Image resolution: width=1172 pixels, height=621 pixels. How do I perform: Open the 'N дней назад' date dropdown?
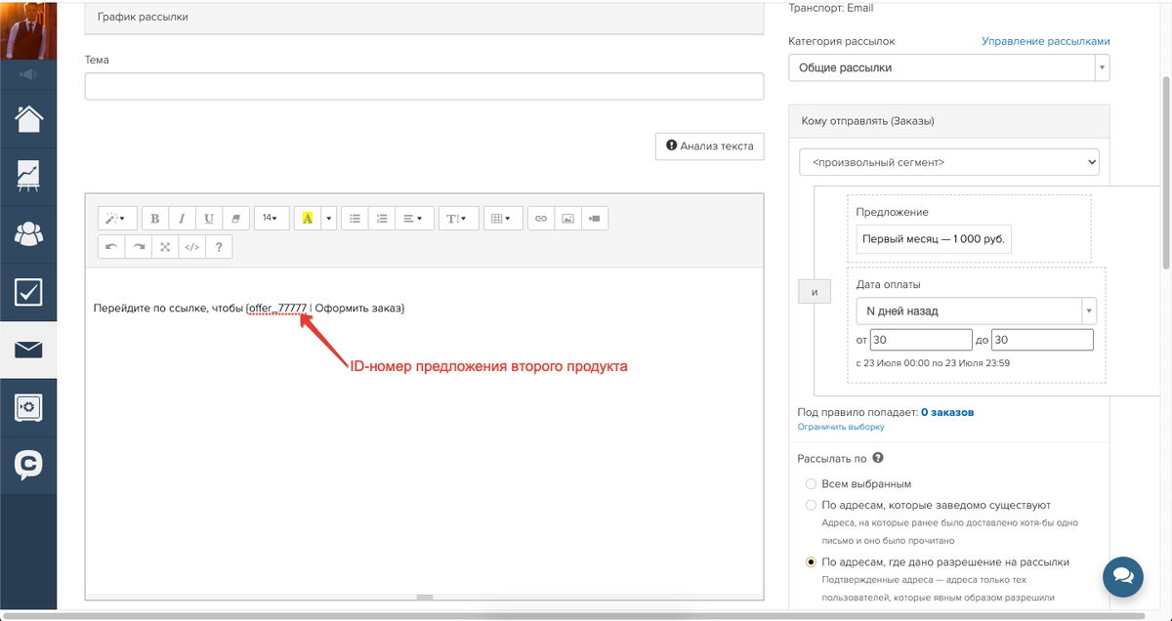click(x=975, y=311)
